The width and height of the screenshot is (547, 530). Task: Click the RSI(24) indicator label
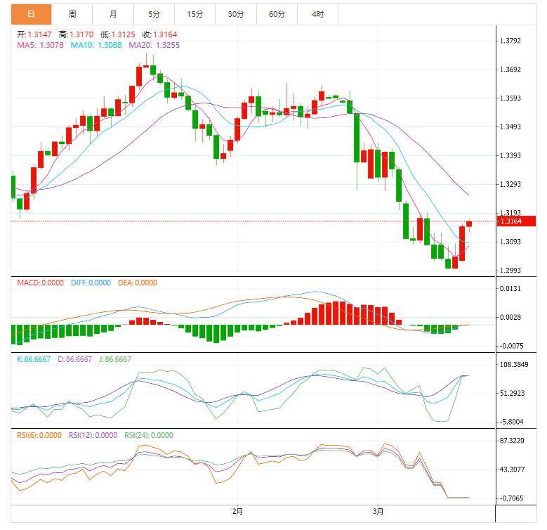tap(148, 435)
